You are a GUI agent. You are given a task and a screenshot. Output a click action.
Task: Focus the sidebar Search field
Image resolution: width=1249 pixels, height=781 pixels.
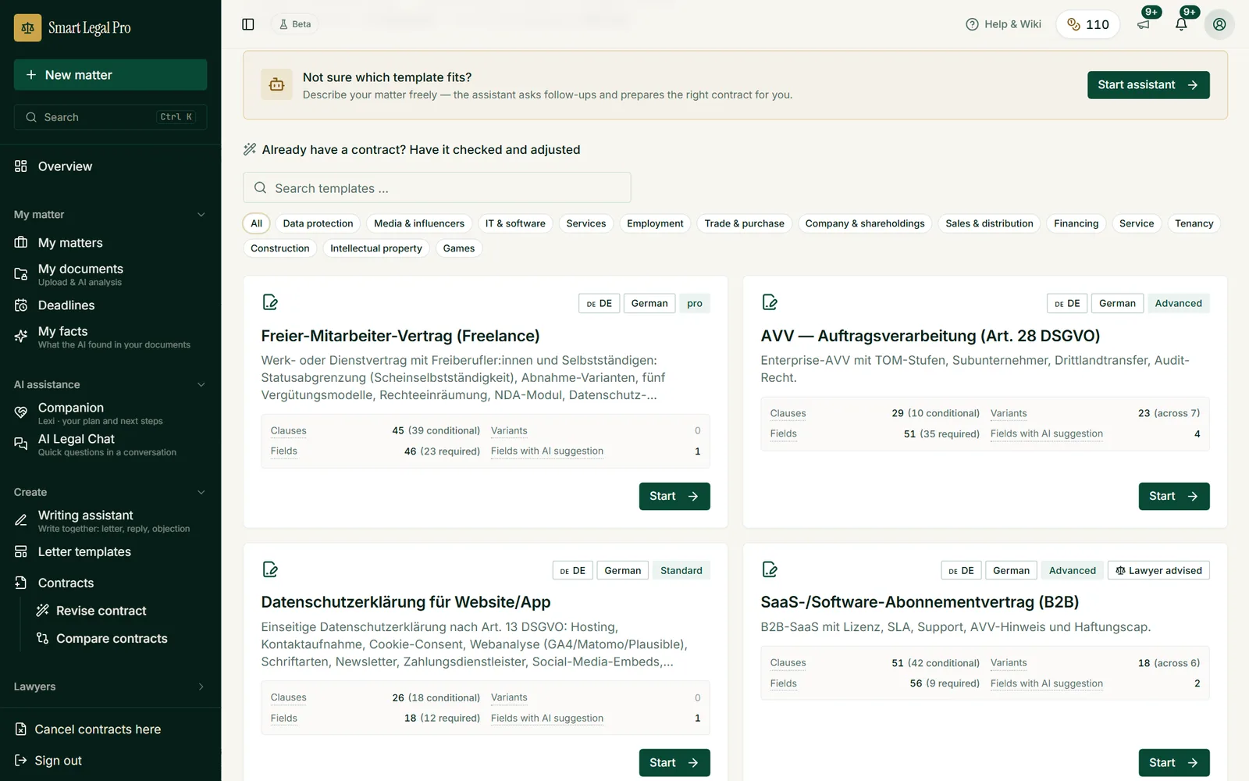110,117
